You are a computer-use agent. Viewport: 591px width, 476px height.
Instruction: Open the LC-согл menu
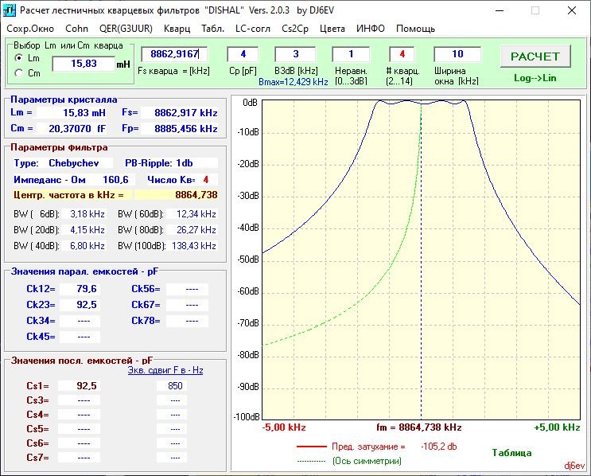[254, 29]
